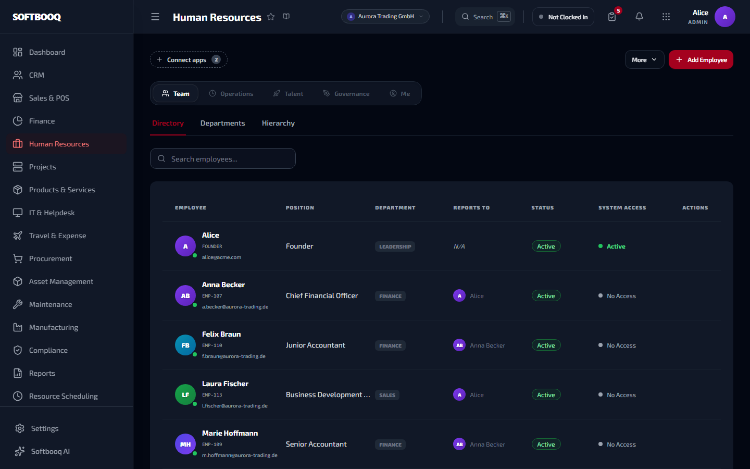Click Laura Fischer's email address

coord(235,405)
